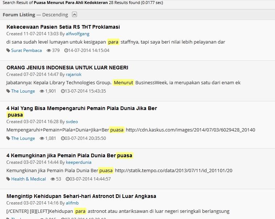Viewport: 275px width, 219px height.
Task: Click 'Created 03-07-2014 16:28' text
Action: click(x=32, y=122)
